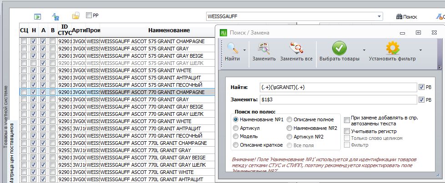Open the Матрица цен поставщиков vertical tab
The image size is (445, 183).
click(12, 153)
